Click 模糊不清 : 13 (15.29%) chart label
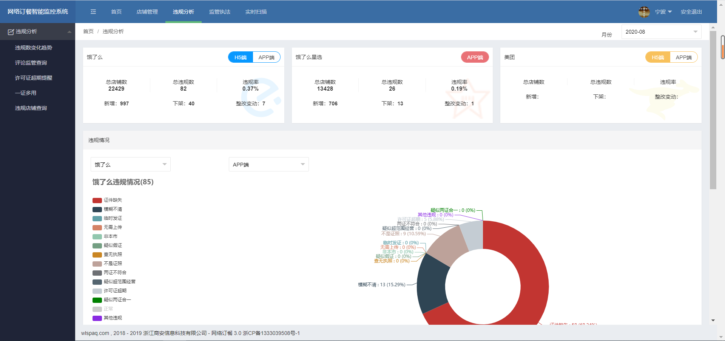Screen dimensions: 725x341 (x=381, y=285)
